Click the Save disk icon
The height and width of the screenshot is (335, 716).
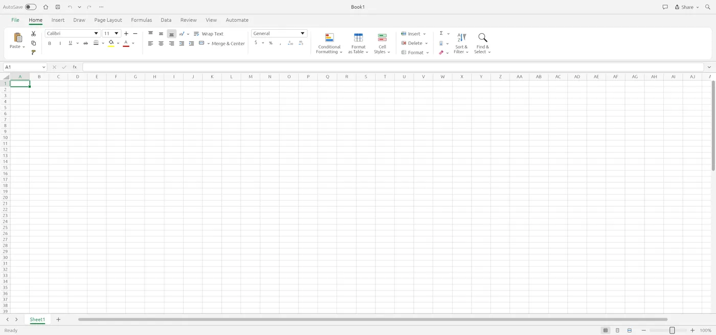58,7
